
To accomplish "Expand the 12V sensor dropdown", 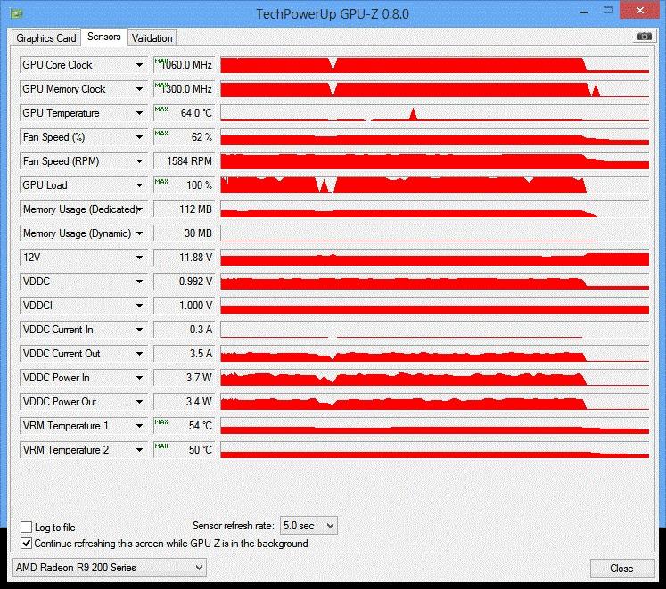I will [139, 258].
